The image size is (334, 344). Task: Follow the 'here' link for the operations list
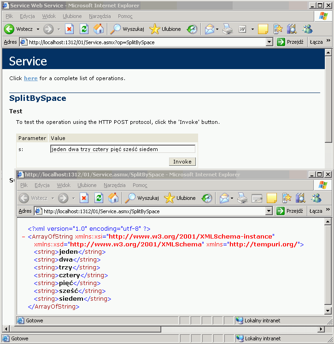[31, 78]
